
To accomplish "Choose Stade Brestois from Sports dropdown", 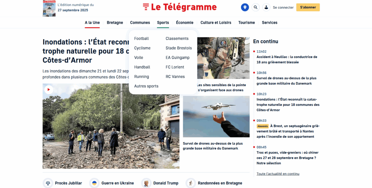I will click(x=179, y=48).
